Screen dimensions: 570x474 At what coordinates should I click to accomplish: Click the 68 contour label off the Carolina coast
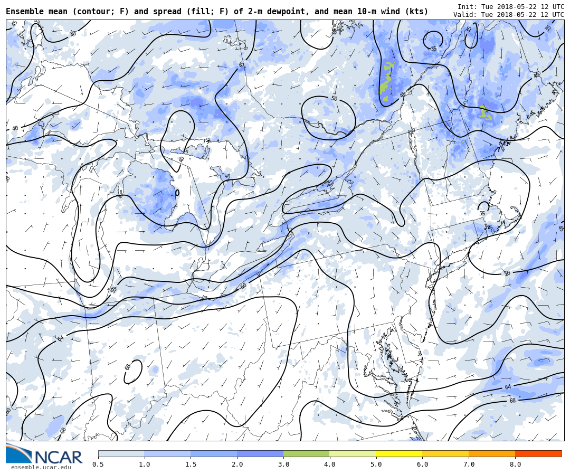[512, 400]
